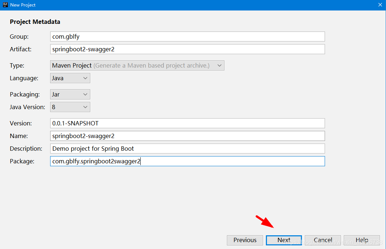Image resolution: width=386 pixels, height=249 pixels.
Task: Go back with the Previous button
Action: (245, 240)
